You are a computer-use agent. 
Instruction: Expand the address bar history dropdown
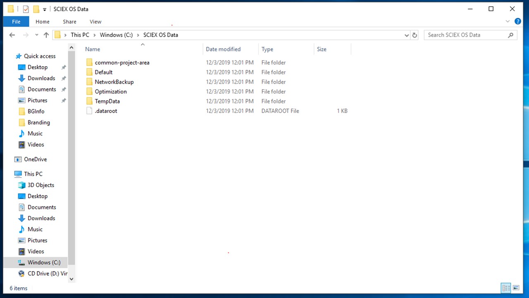click(407, 35)
